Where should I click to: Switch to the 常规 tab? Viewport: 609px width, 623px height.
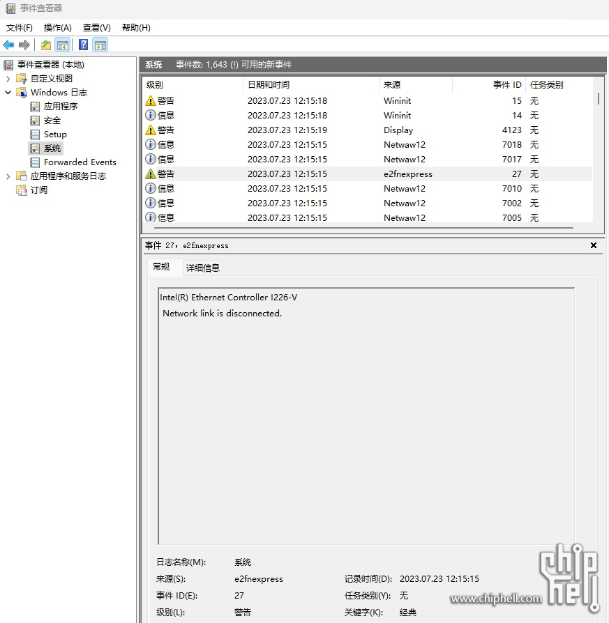tap(161, 267)
